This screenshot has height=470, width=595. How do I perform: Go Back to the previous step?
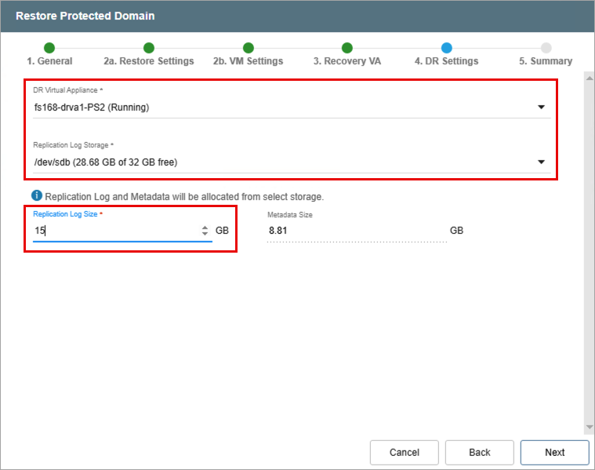click(x=479, y=452)
